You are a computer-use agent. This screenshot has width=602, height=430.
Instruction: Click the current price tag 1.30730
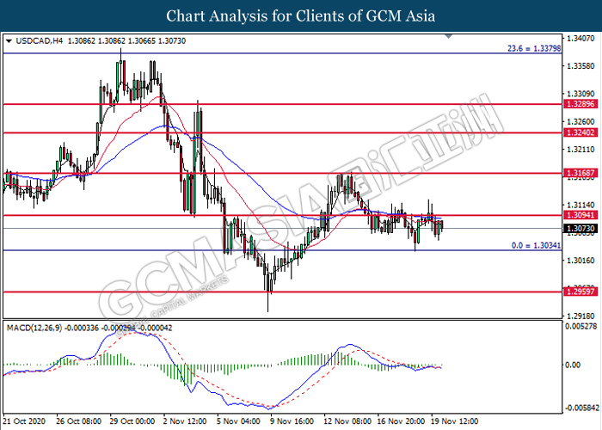[x=580, y=229]
